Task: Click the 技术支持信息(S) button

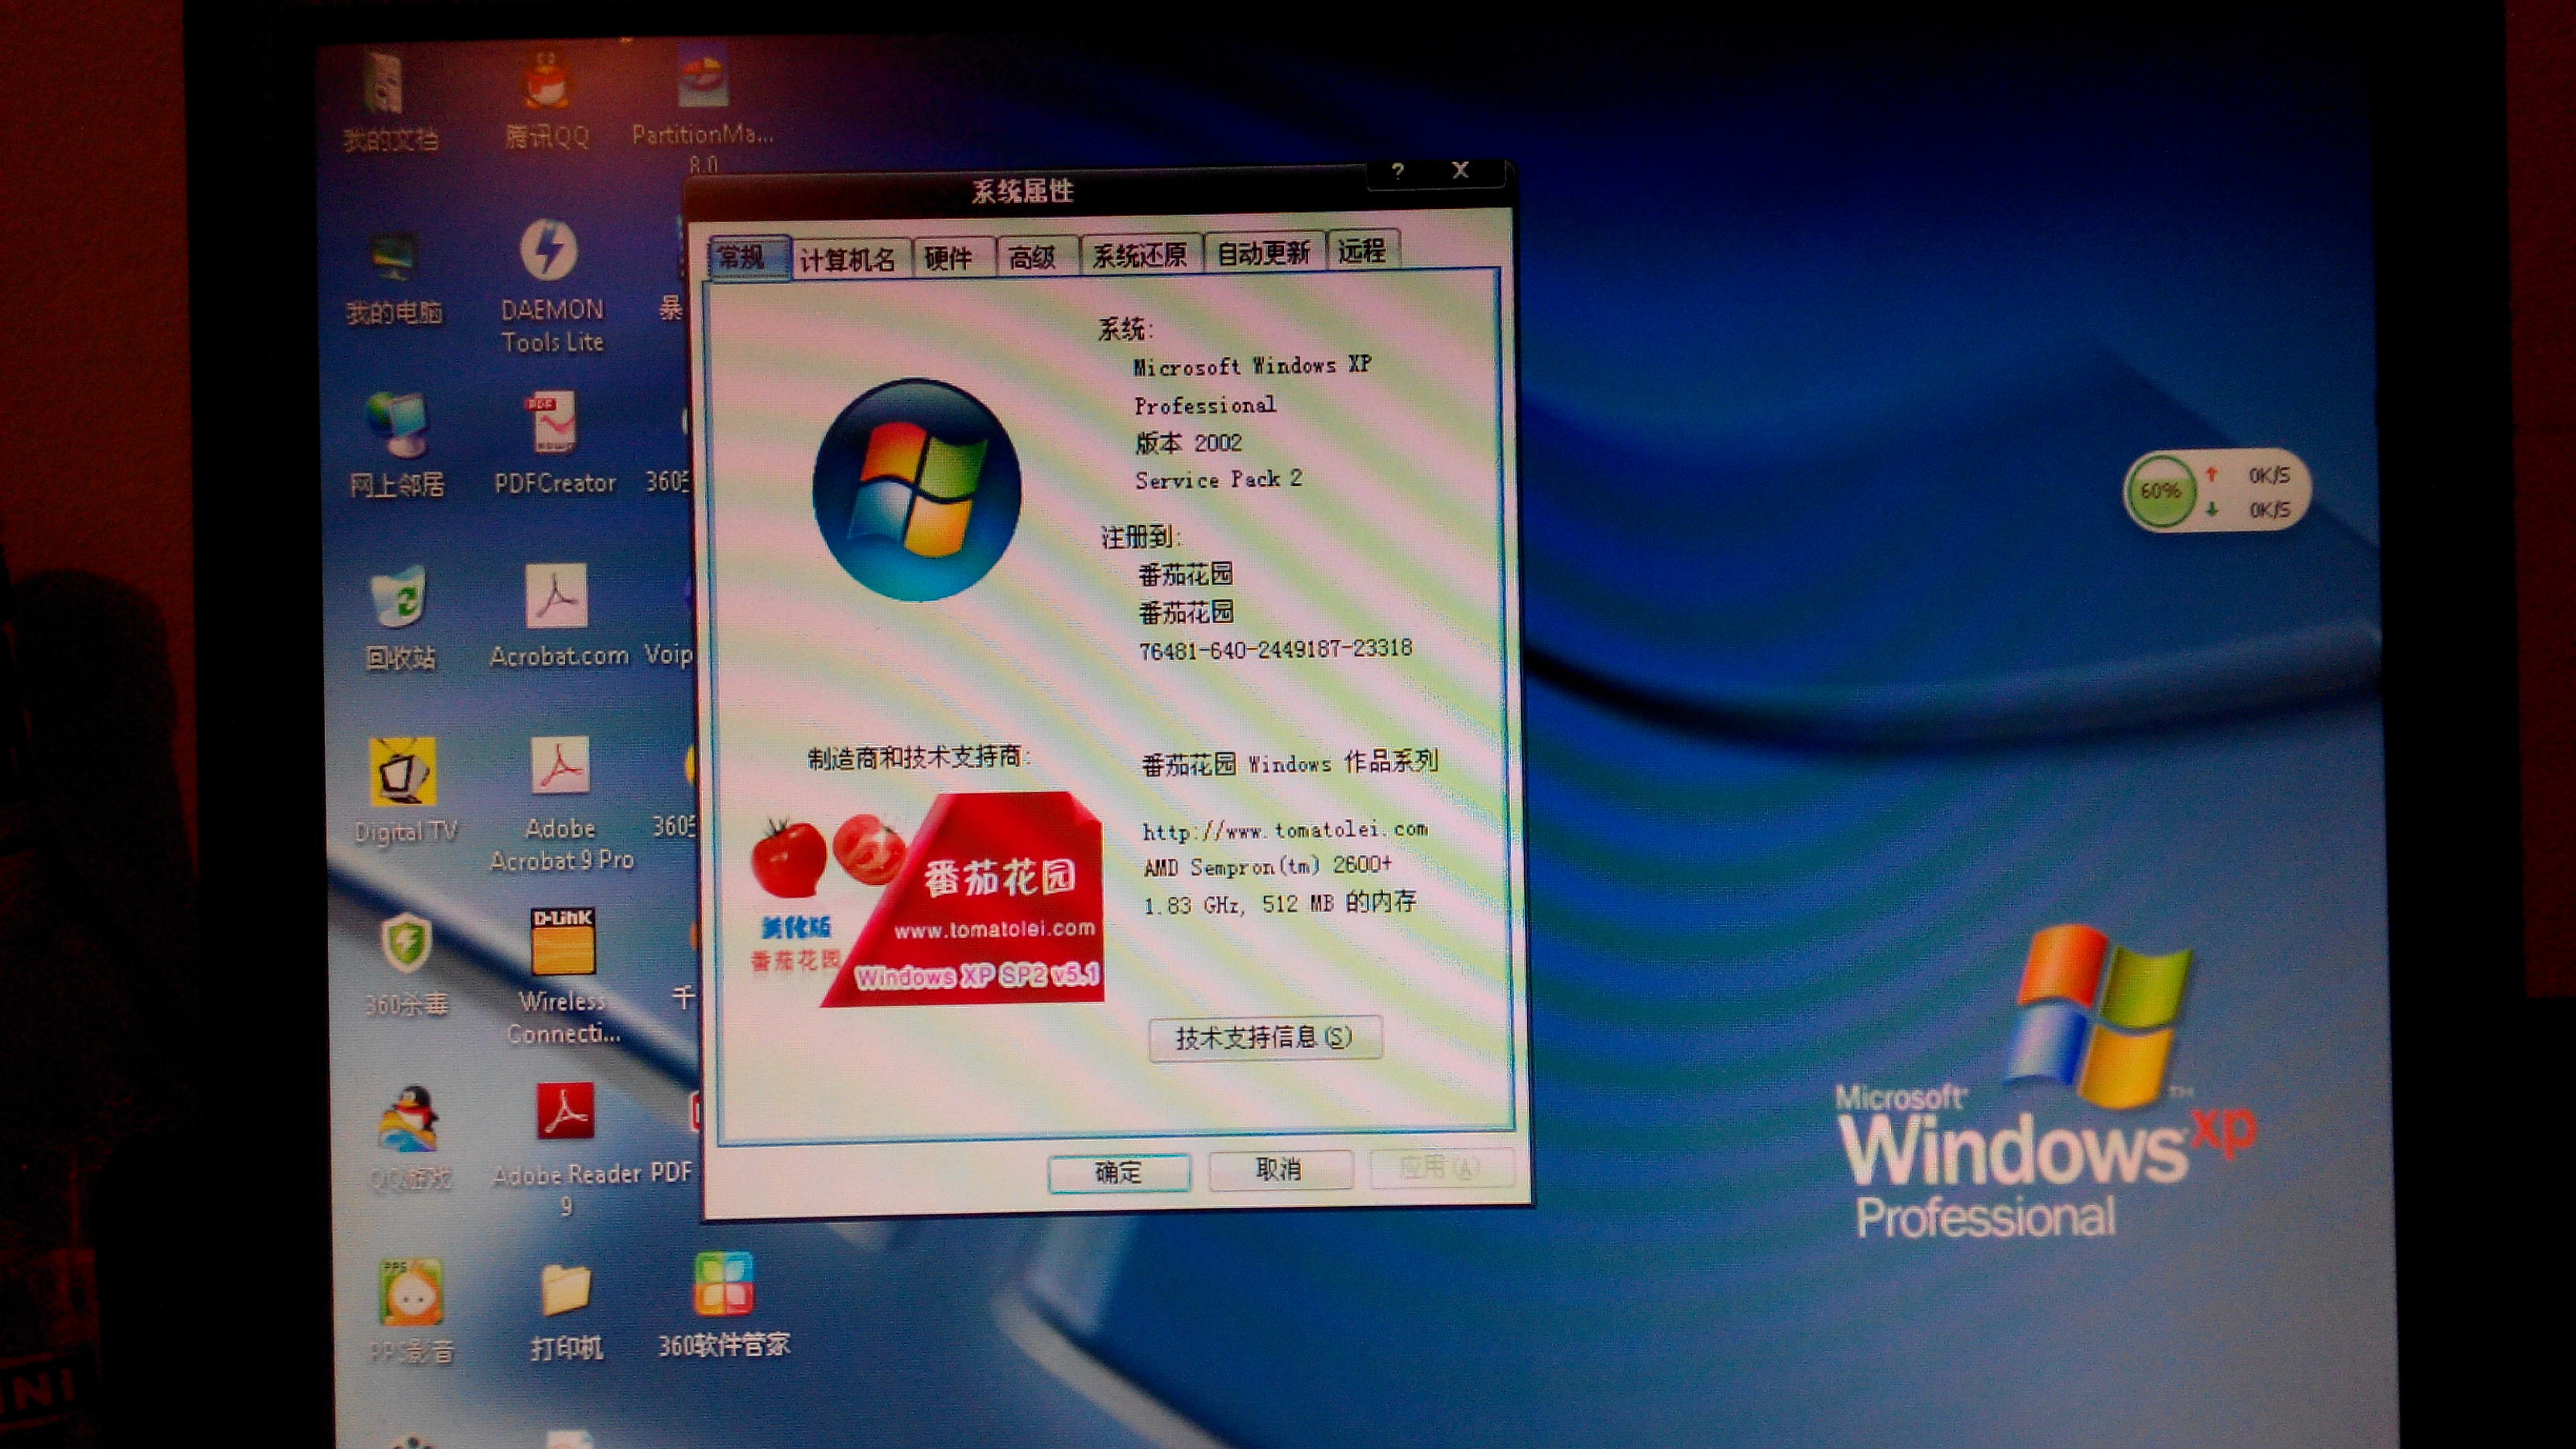Action: [x=1265, y=1037]
